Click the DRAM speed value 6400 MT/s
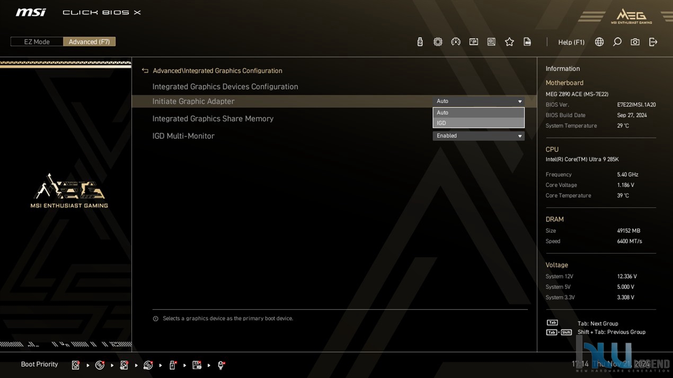Screen dimensions: 673x378 (630, 241)
